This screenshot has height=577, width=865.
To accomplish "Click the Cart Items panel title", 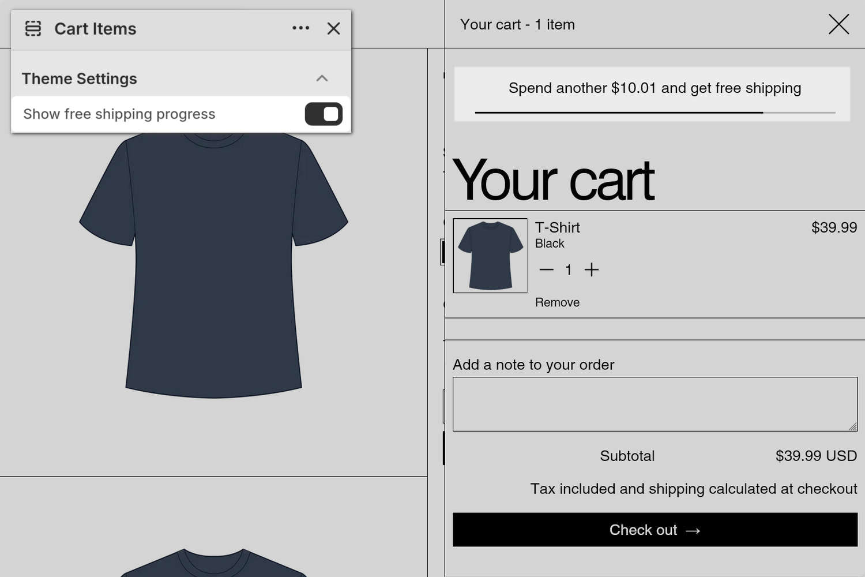I will pos(95,29).
